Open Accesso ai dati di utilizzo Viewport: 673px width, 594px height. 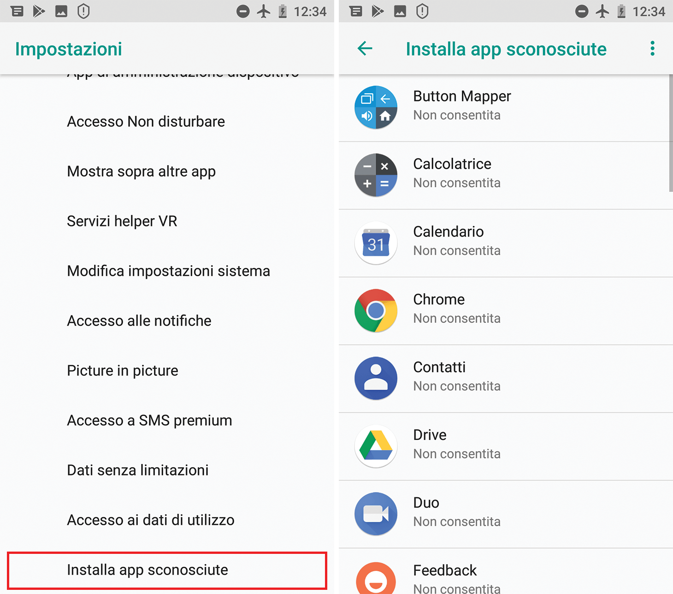167,520
